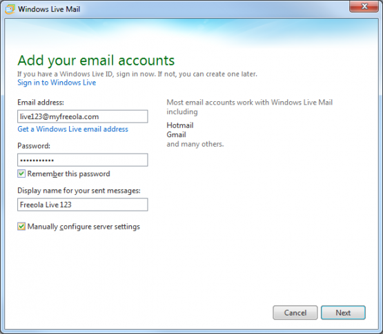Click the Email address input field

point(83,116)
